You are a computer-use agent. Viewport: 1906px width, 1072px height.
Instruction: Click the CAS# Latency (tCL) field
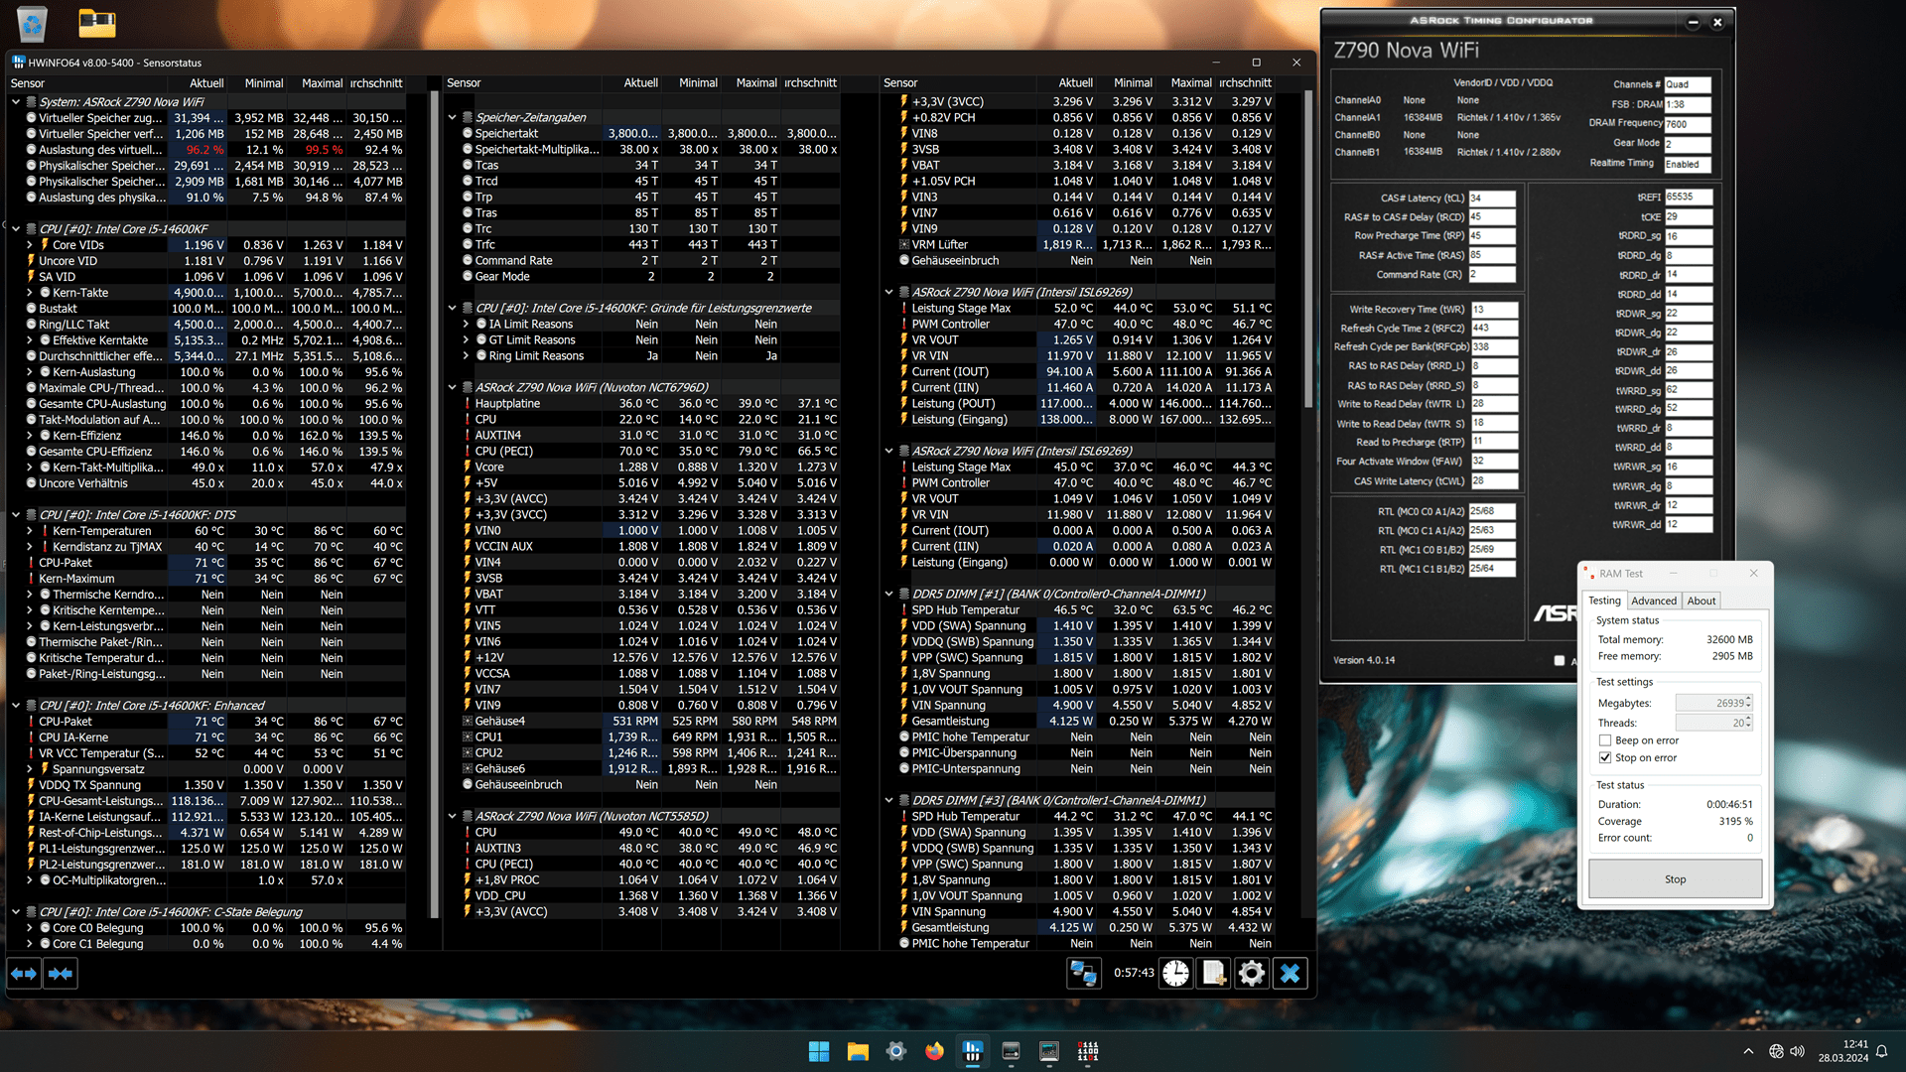click(1492, 198)
